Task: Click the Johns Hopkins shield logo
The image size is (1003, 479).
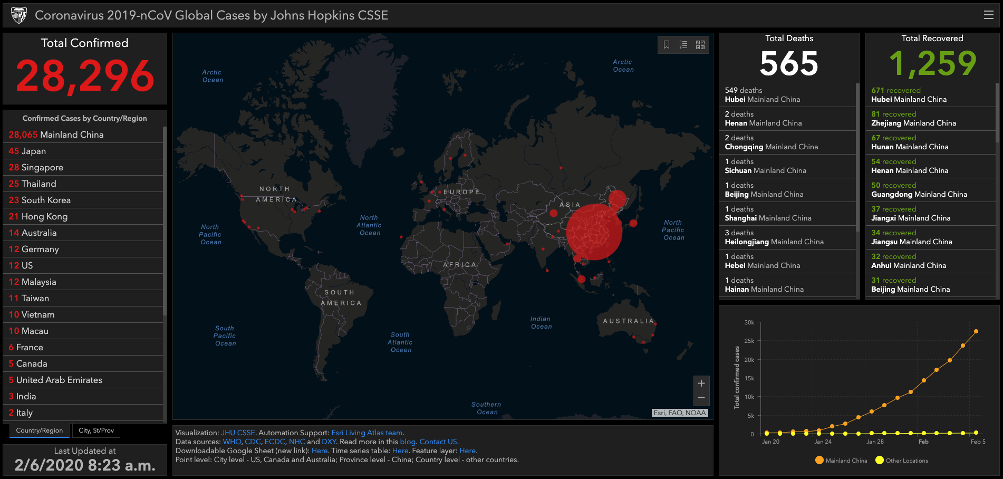Action: 19,15
